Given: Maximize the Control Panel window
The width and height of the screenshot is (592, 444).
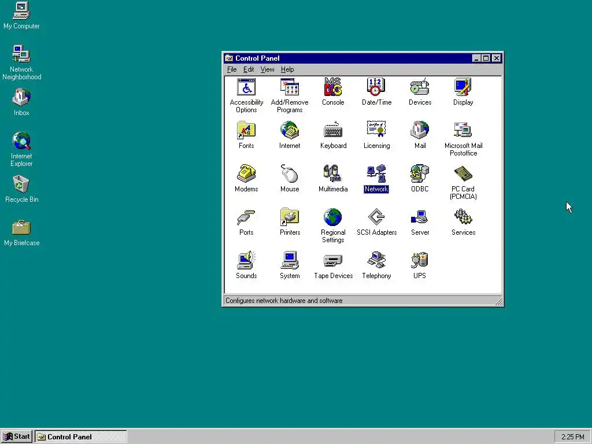Looking at the screenshot, I should tap(486, 58).
